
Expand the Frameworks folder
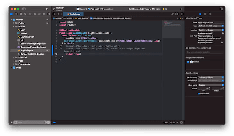(14, 64)
